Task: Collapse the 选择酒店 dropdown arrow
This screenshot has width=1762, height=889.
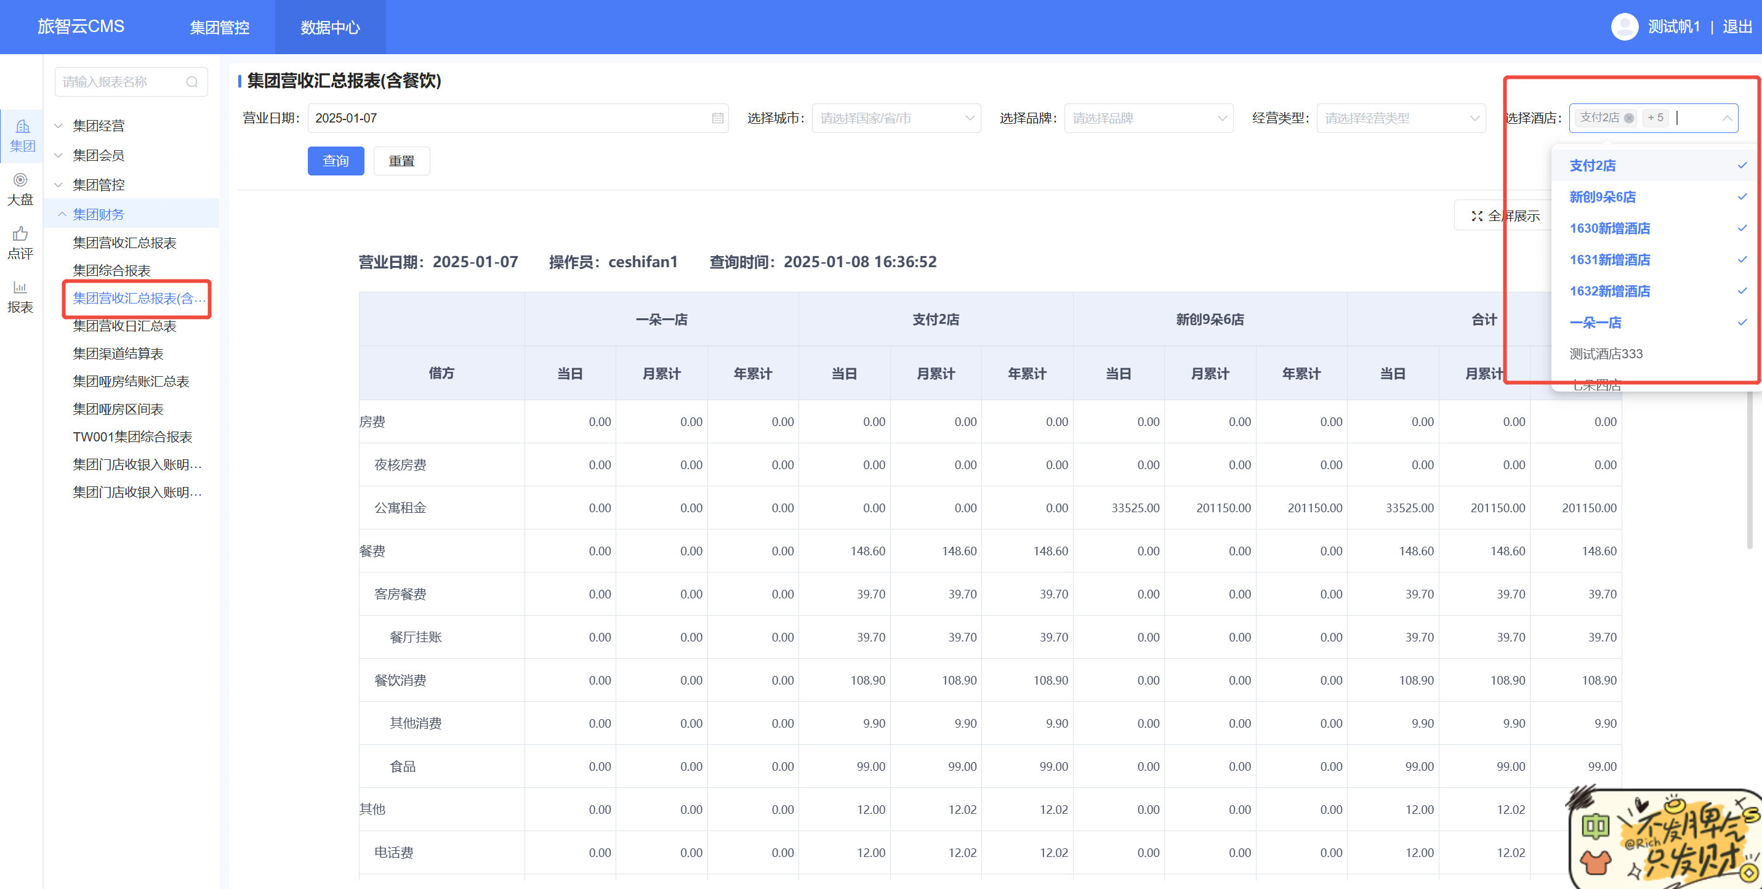Action: pyautogui.click(x=1726, y=118)
